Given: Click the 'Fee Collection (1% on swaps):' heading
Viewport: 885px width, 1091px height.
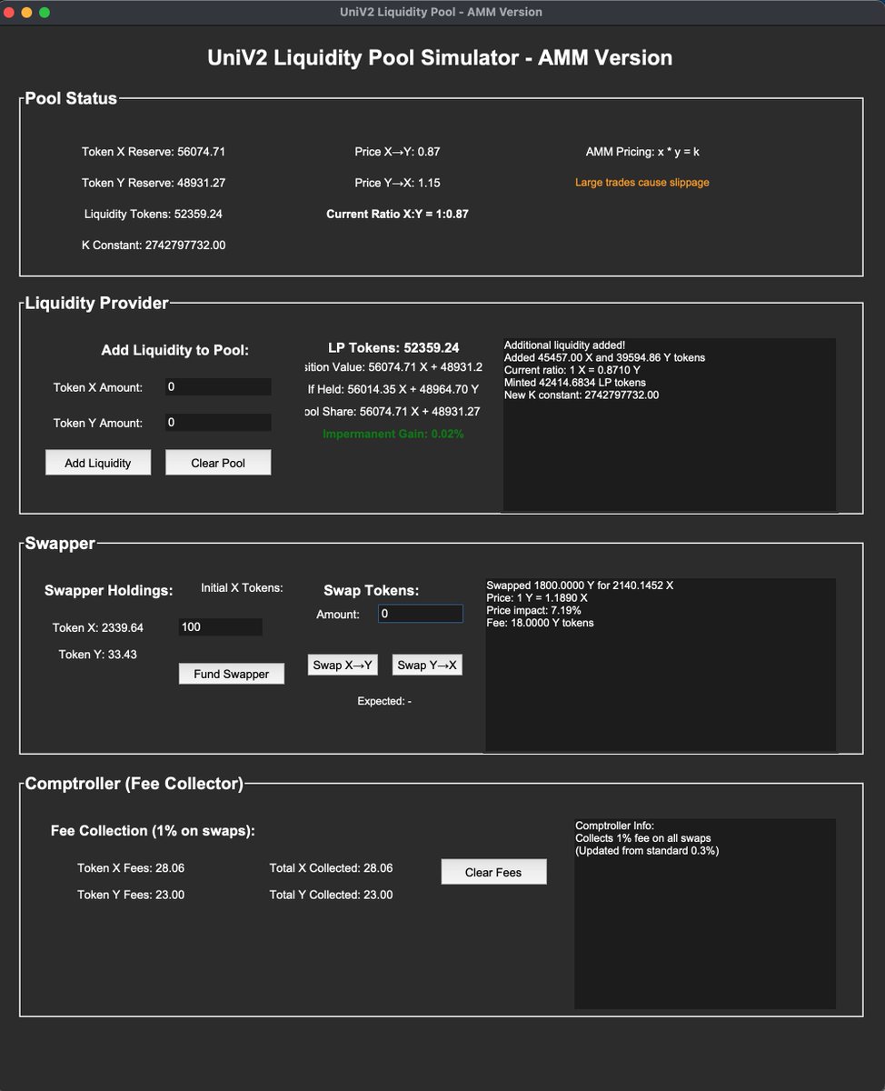Looking at the screenshot, I should pos(153,831).
